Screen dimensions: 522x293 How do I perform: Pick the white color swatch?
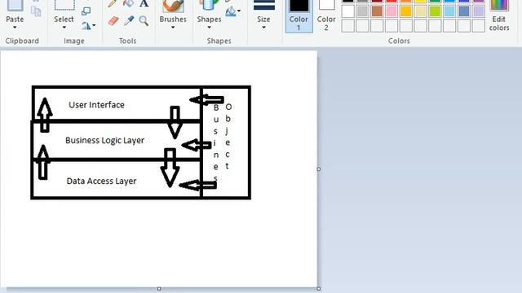348,11
